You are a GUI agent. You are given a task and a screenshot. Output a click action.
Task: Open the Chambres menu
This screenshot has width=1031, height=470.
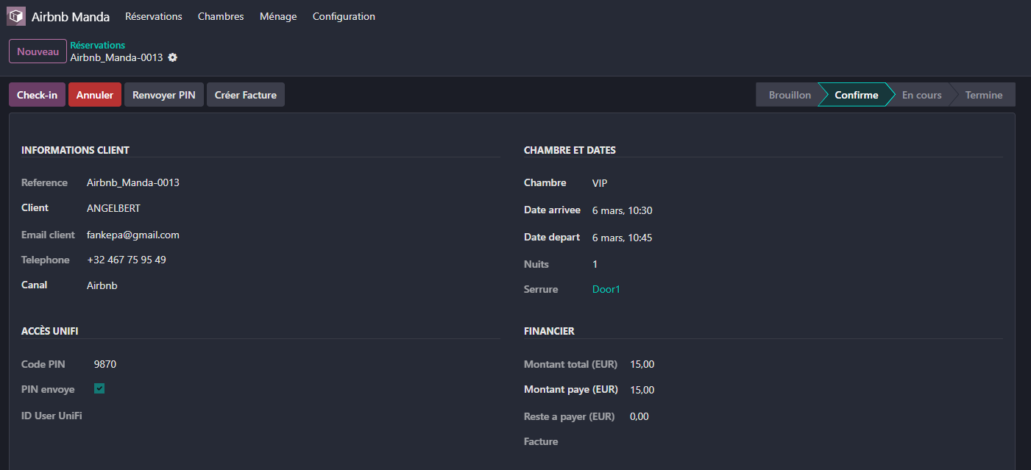221,16
